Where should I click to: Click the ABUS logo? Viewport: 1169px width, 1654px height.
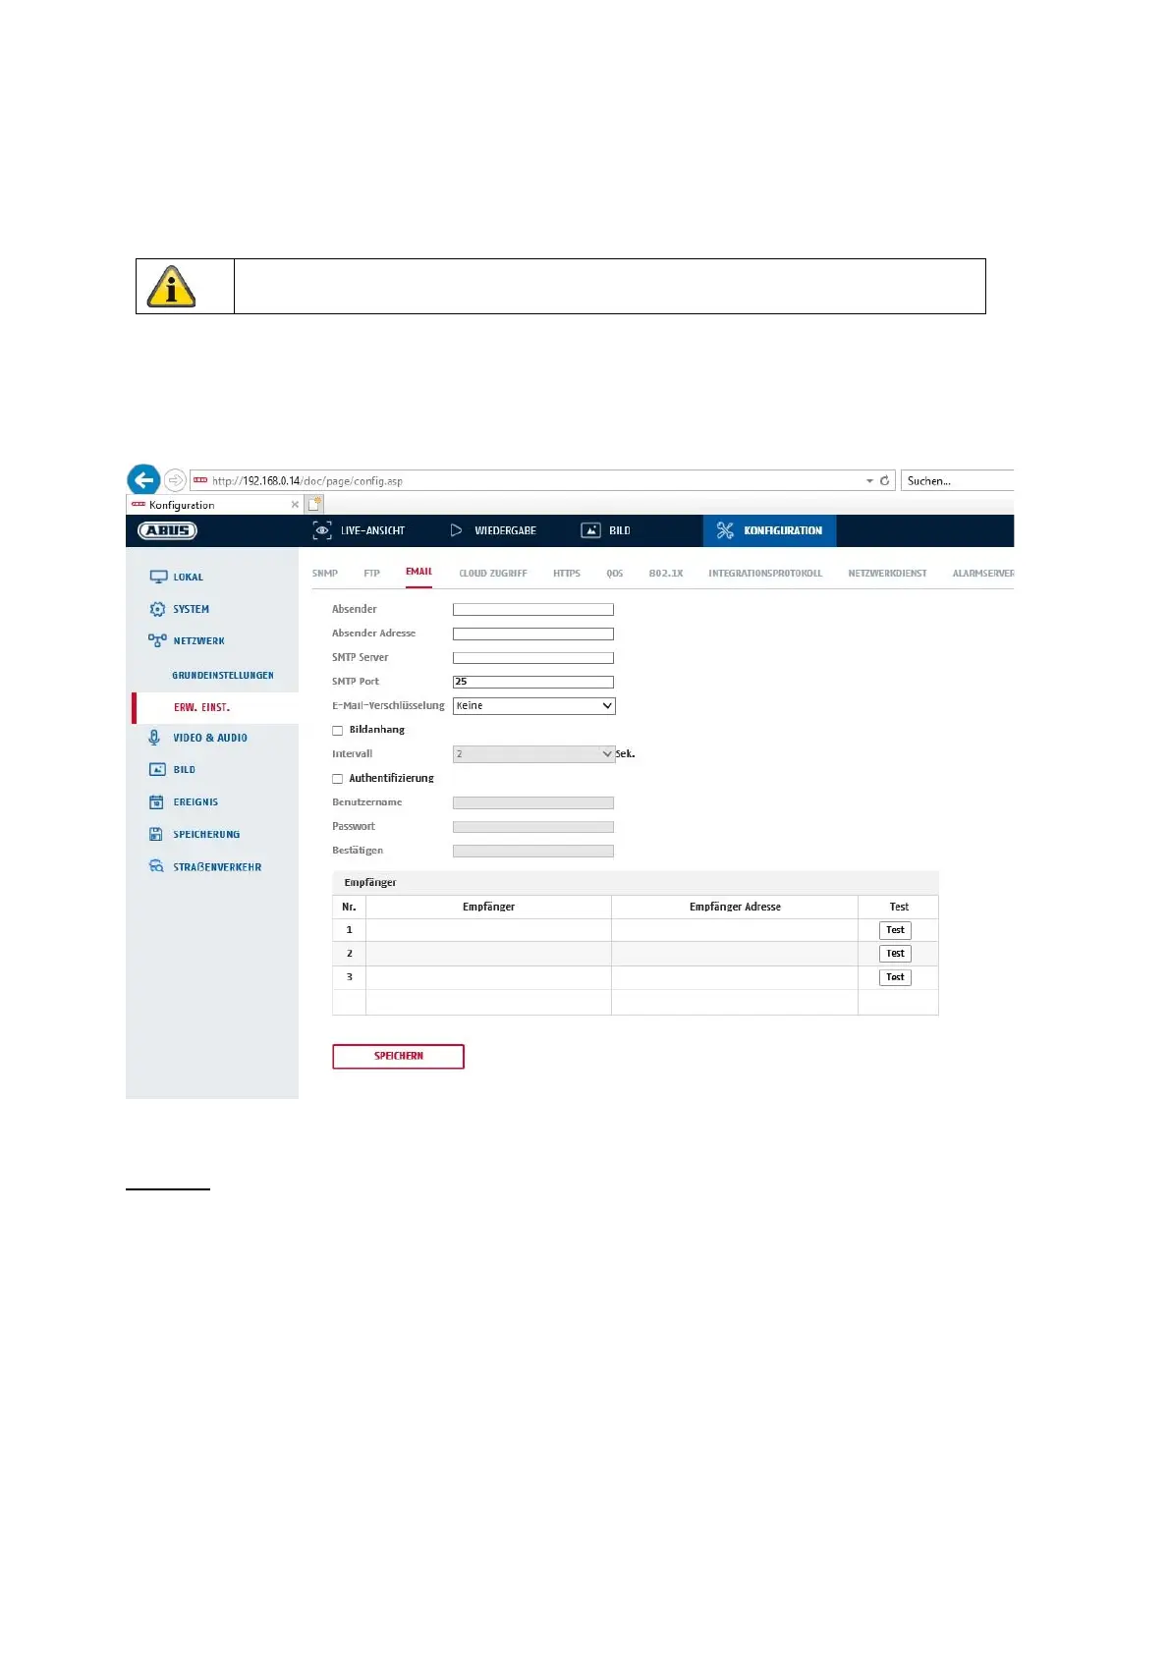coord(168,530)
